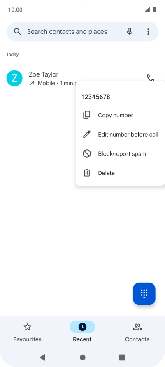
Task: Tap Zoe Taylor's Z avatar
Action: pos(14,78)
